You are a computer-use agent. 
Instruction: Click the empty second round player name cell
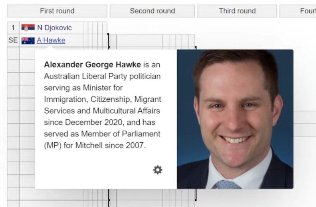[x=139, y=41]
